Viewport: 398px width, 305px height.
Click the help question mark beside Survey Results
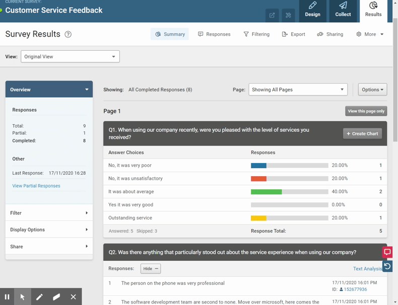tap(68, 34)
